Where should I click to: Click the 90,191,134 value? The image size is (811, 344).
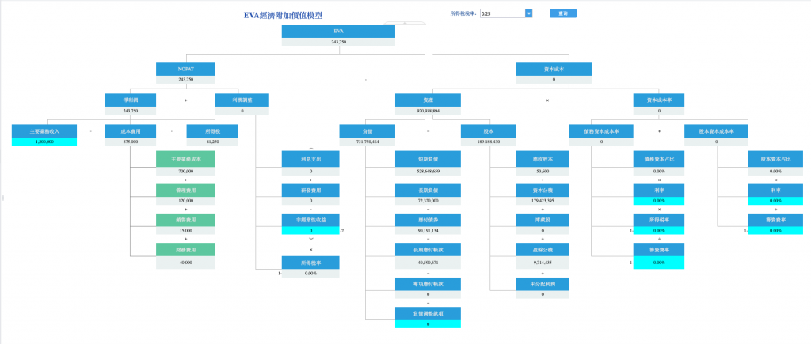coord(428,231)
